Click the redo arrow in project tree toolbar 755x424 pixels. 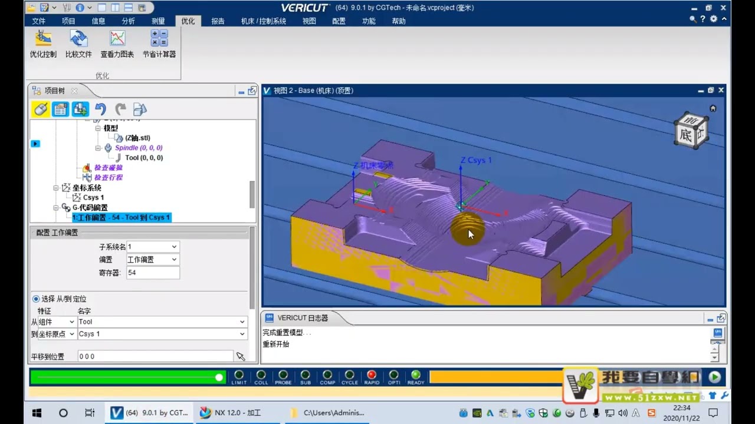(x=120, y=109)
